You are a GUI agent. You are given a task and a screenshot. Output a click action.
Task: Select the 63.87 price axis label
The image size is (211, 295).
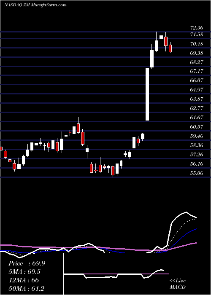(x=197, y=99)
